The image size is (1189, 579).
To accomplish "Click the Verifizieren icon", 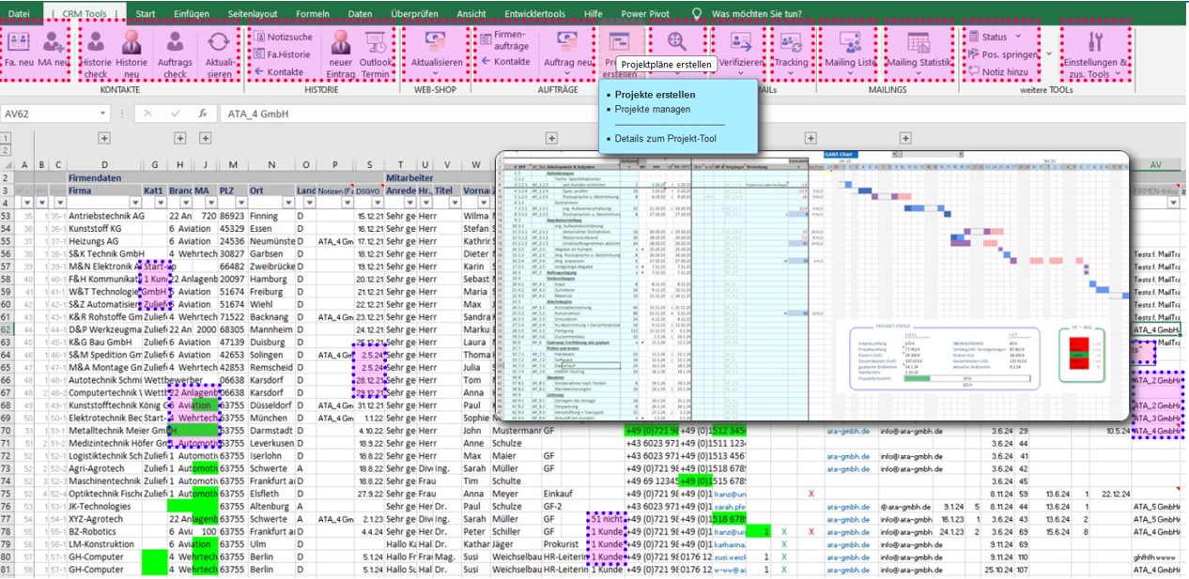I will [x=740, y=42].
